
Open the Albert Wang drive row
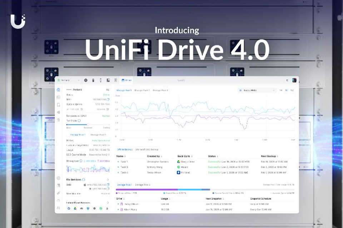[x=205, y=209]
